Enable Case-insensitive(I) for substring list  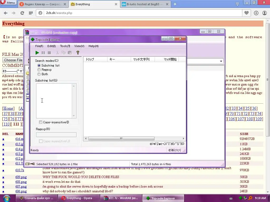[41, 122]
